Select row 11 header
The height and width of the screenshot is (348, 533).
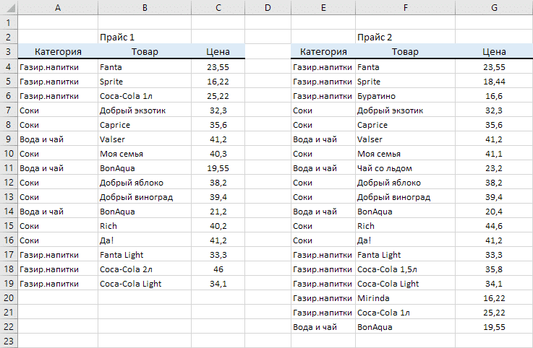pos(9,168)
